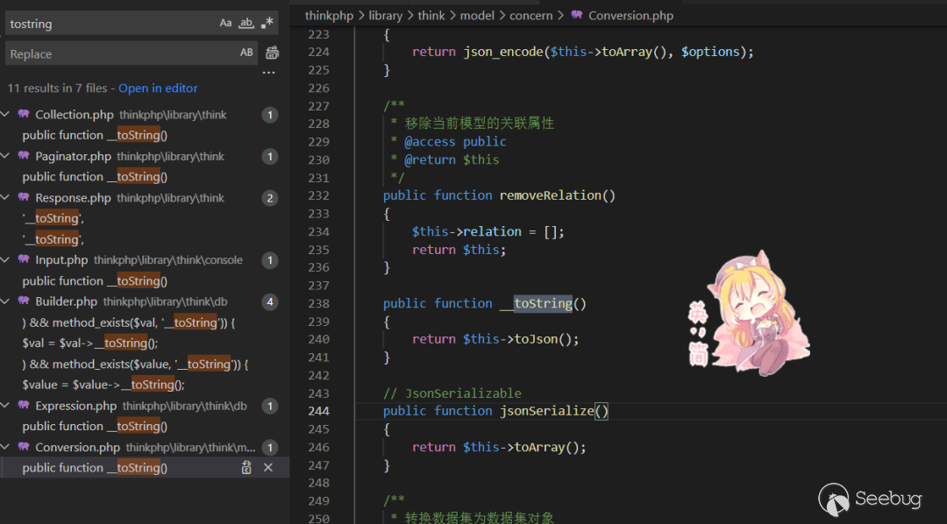This screenshot has width=947, height=524.
Task: Collapse Builder.php search results
Action: (x=5, y=301)
